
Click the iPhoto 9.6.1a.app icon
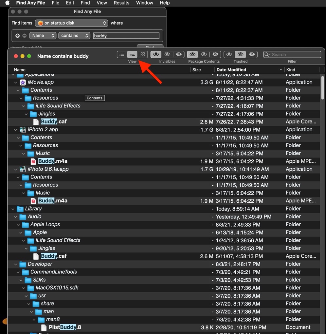[23, 169]
